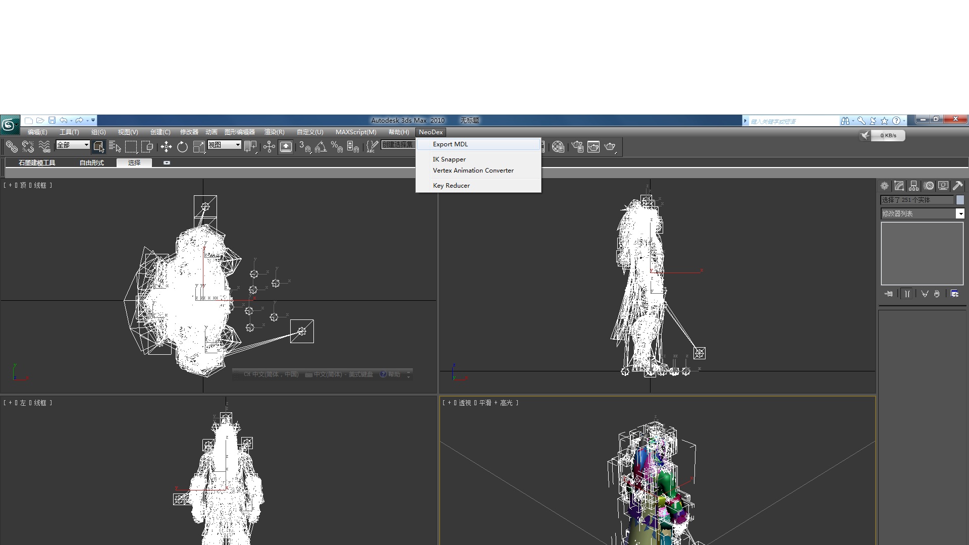The image size is (969, 545).
Task: Choose Key Reducer from NeoDex menu
Action: pyautogui.click(x=478, y=186)
